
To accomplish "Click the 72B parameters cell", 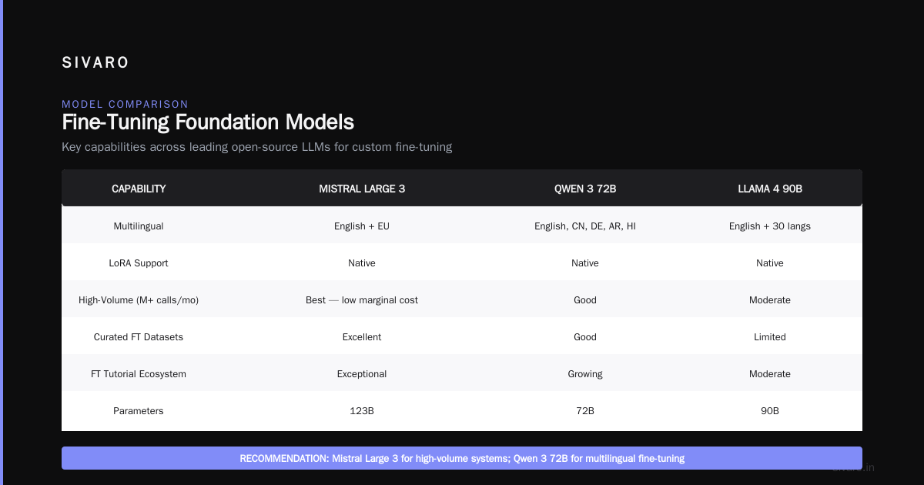I will pos(585,411).
